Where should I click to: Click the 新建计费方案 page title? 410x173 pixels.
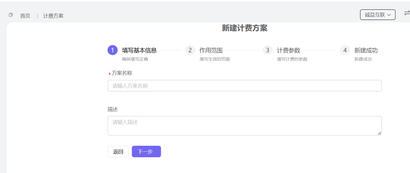(x=244, y=28)
